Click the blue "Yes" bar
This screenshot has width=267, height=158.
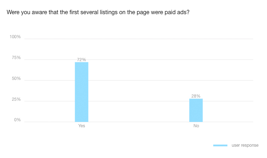[81, 92]
